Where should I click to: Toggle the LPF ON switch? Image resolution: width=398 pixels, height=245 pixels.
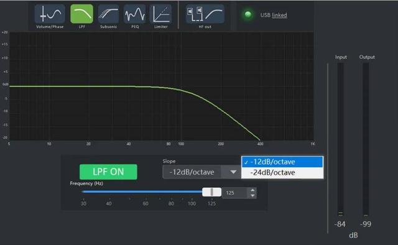[x=108, y=172]
